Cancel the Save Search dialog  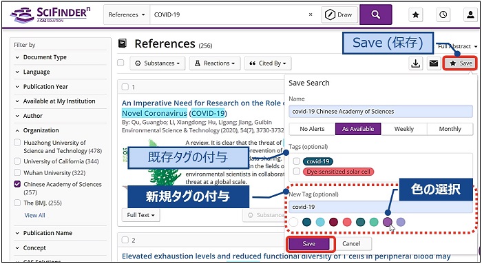351,244
